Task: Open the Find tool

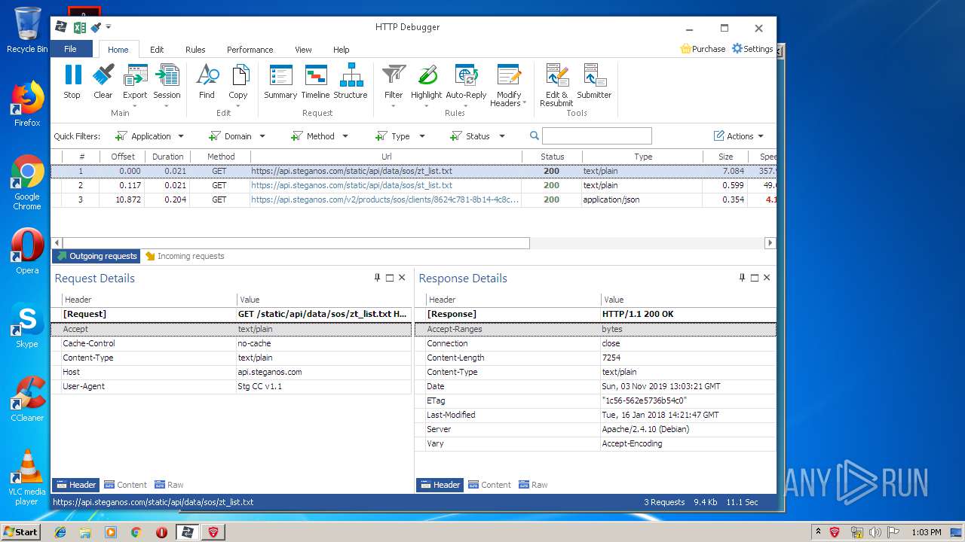Action: tap(207, 81)
